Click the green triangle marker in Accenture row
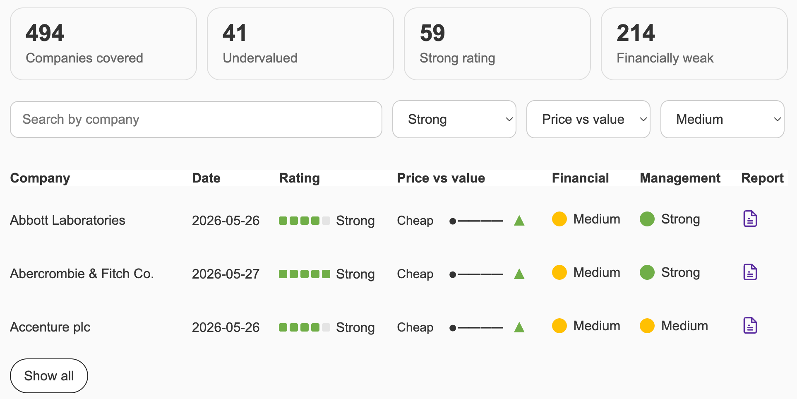 pos(519,327)
